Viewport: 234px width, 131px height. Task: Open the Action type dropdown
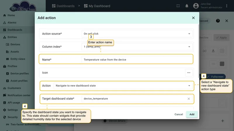pos(123,86)
